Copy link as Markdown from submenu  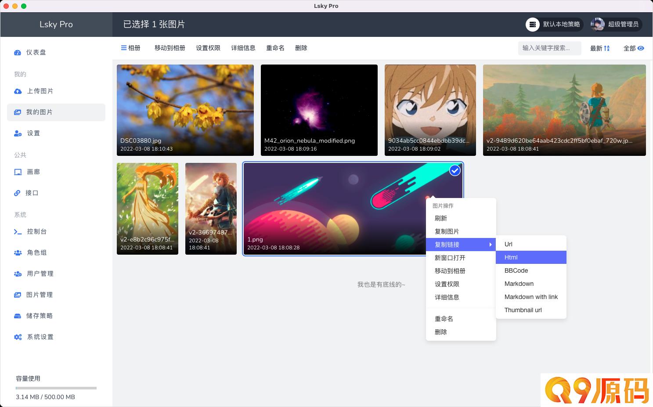pyautogui.click(x=531, y=284)
